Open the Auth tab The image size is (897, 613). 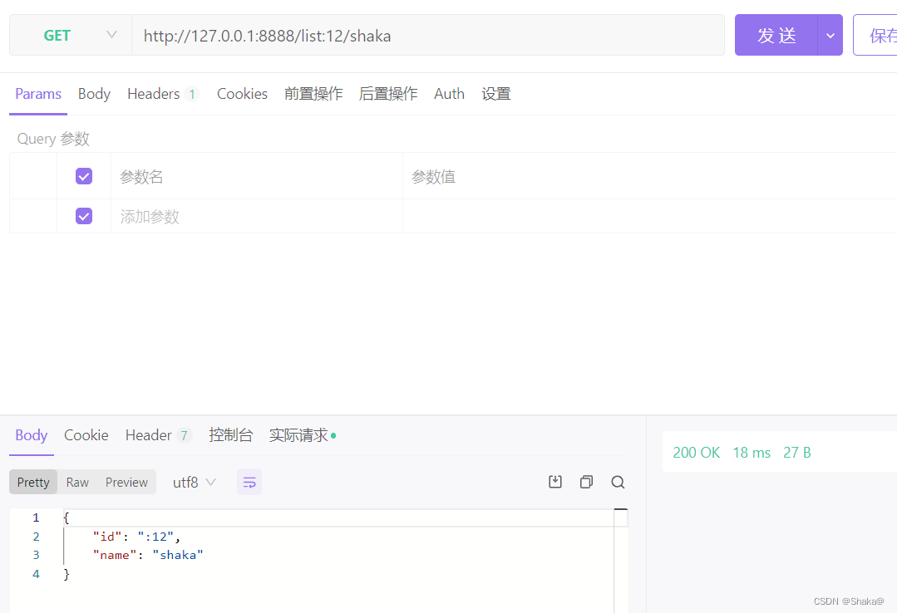tap(449, 94)
